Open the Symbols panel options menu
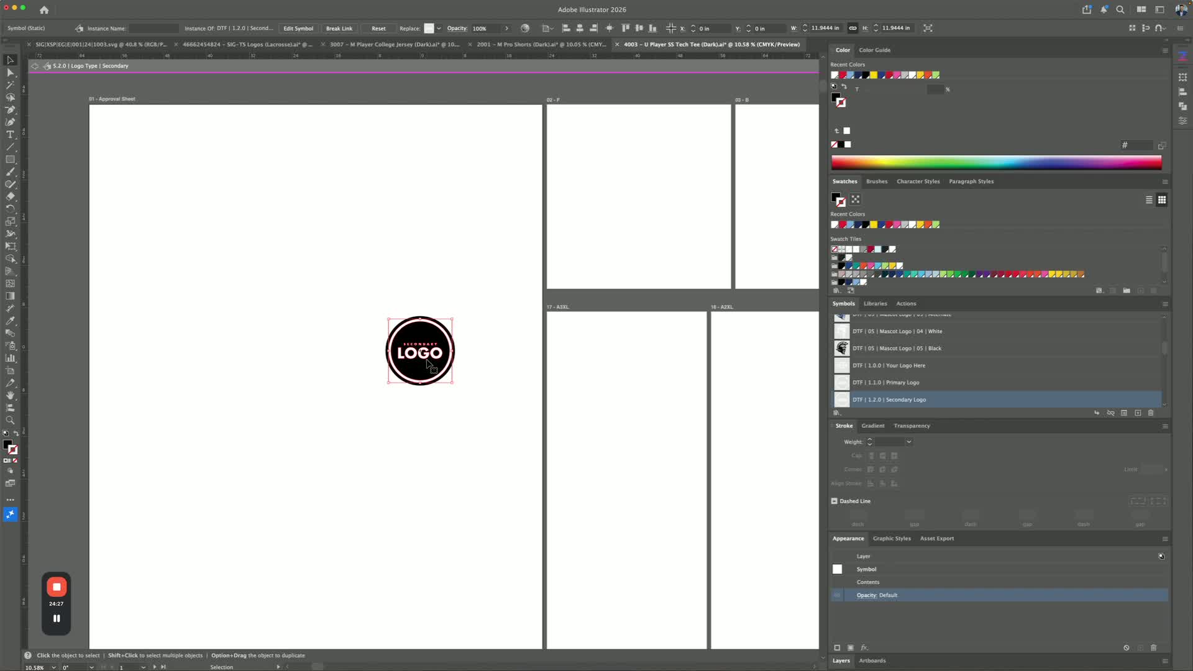 click(1165, 304)
